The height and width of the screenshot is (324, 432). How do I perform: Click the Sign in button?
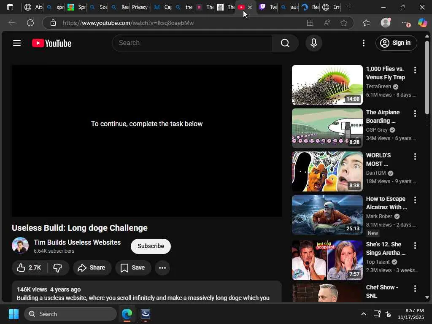[x=396, y=43]
